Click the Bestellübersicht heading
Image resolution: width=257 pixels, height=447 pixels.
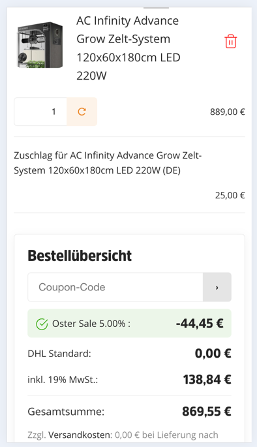click(x=80, y=256)
